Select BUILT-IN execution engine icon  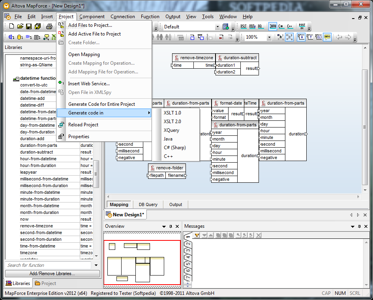302,26
